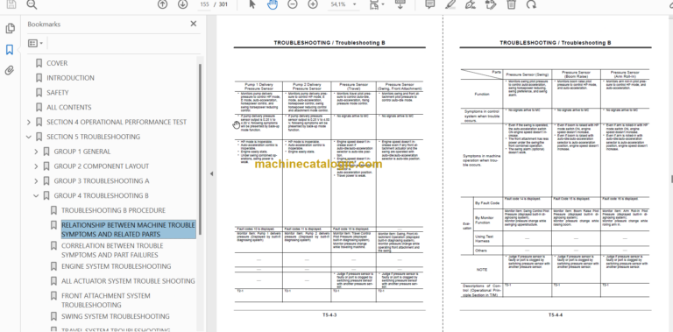Open the COVER bookmark
Image resolution: width=673 pixels, height=332 pixels.
point(57,63)
